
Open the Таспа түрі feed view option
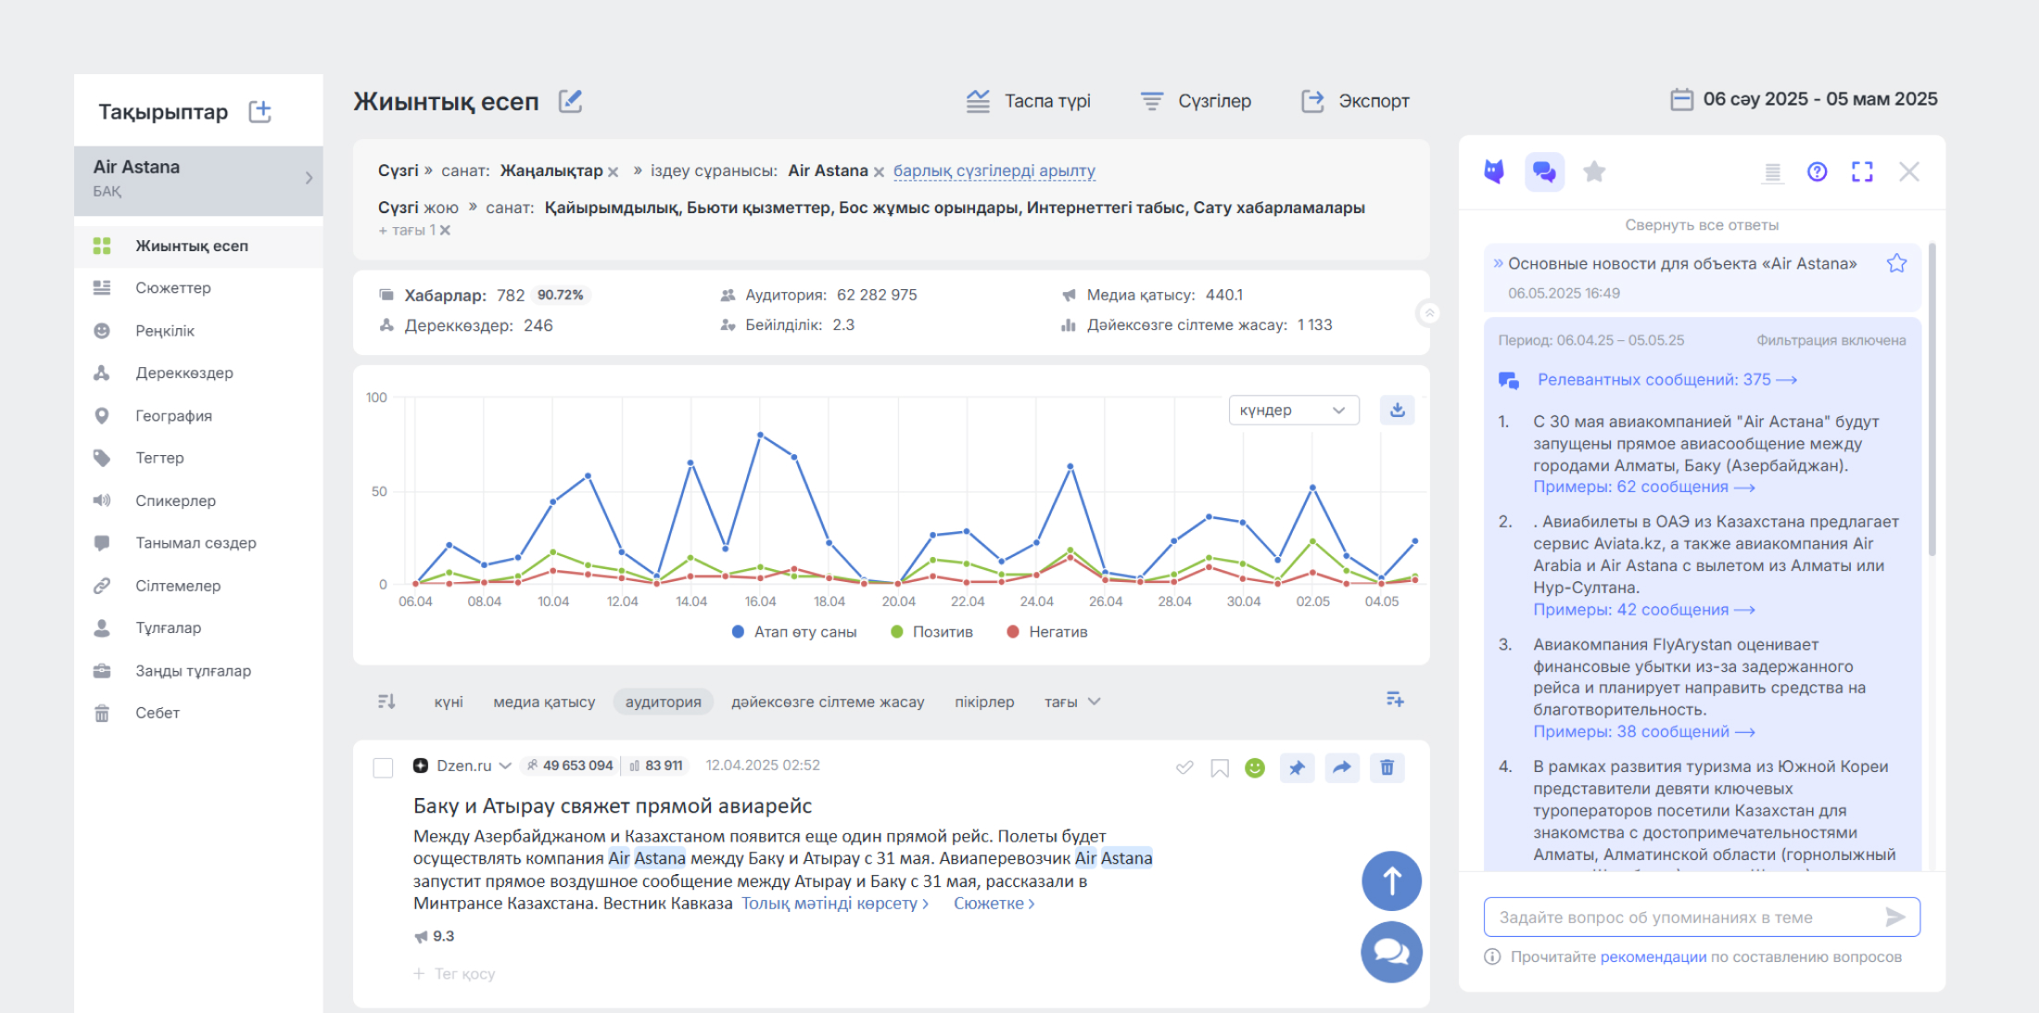pos(1028,101)
